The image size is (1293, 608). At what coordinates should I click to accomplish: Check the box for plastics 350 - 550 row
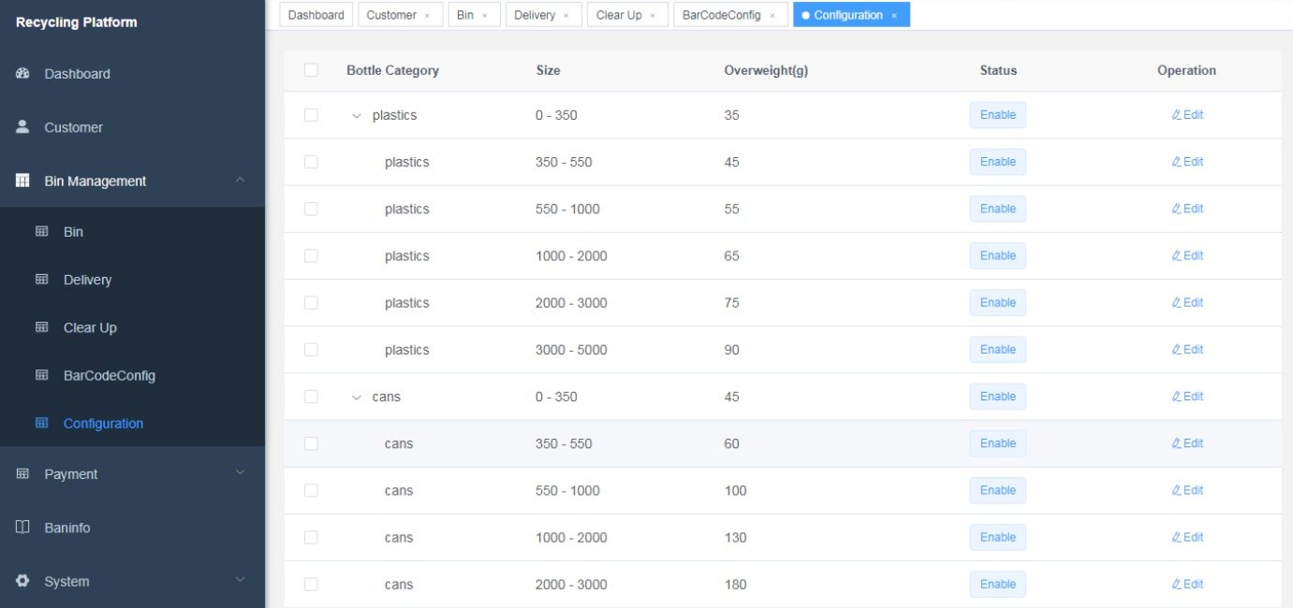click(x=311, y=162)
